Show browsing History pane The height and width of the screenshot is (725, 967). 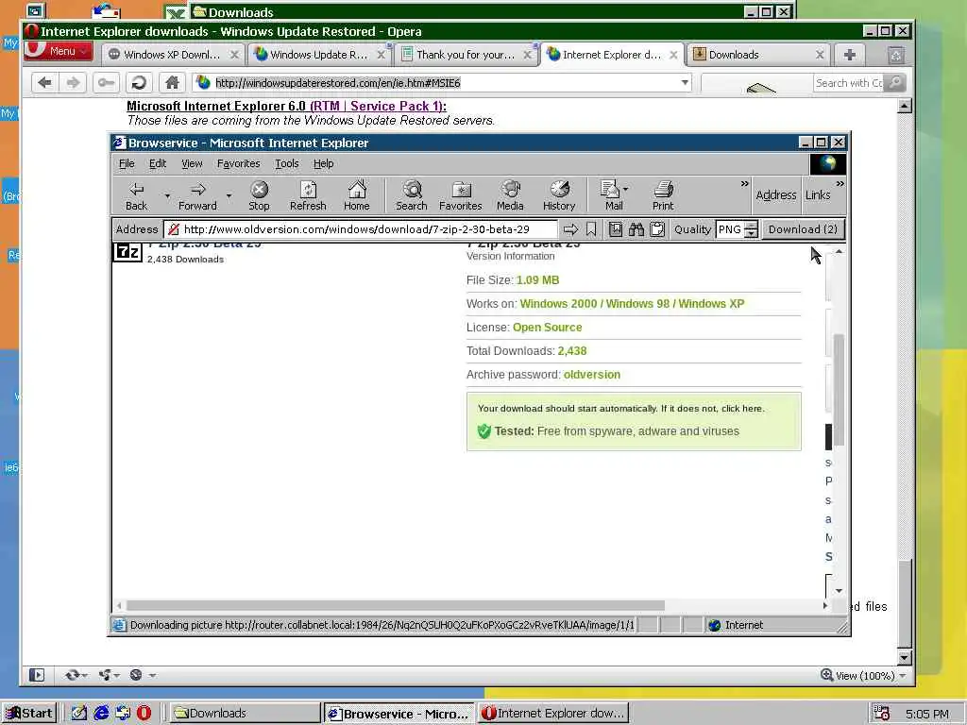coord(559,196)
